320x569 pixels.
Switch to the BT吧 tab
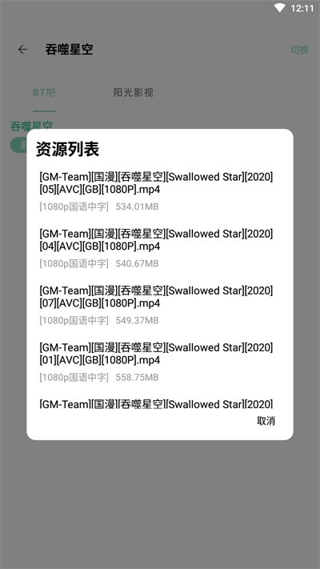(44, 93)
